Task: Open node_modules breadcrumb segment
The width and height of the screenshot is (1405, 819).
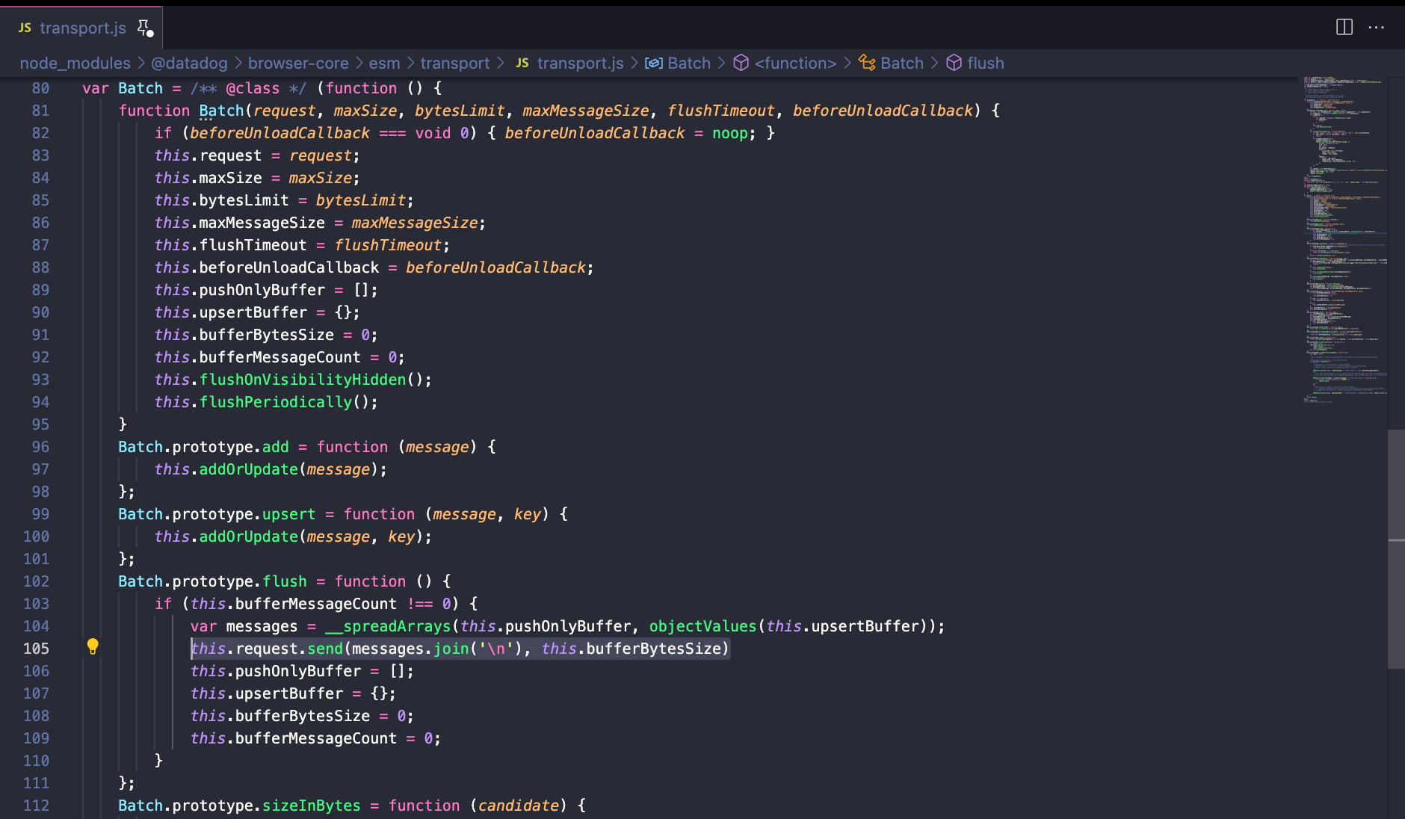Action: (x=75, y=63)
